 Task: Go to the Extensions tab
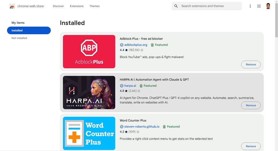(77, 6)
